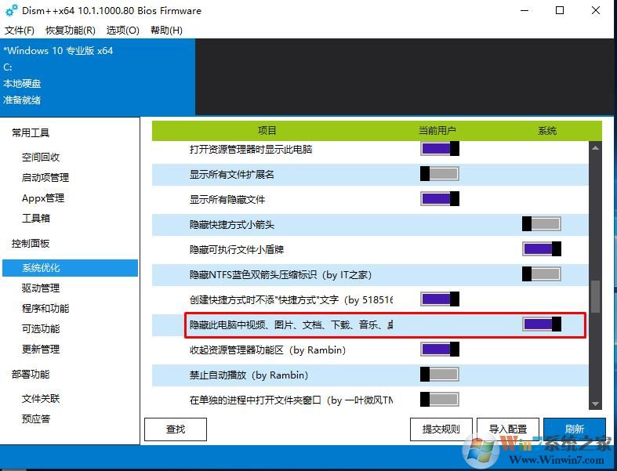The image size is (617, 471).
Task: Open 预应答 in sidebar
Action: tap(36, 418)
